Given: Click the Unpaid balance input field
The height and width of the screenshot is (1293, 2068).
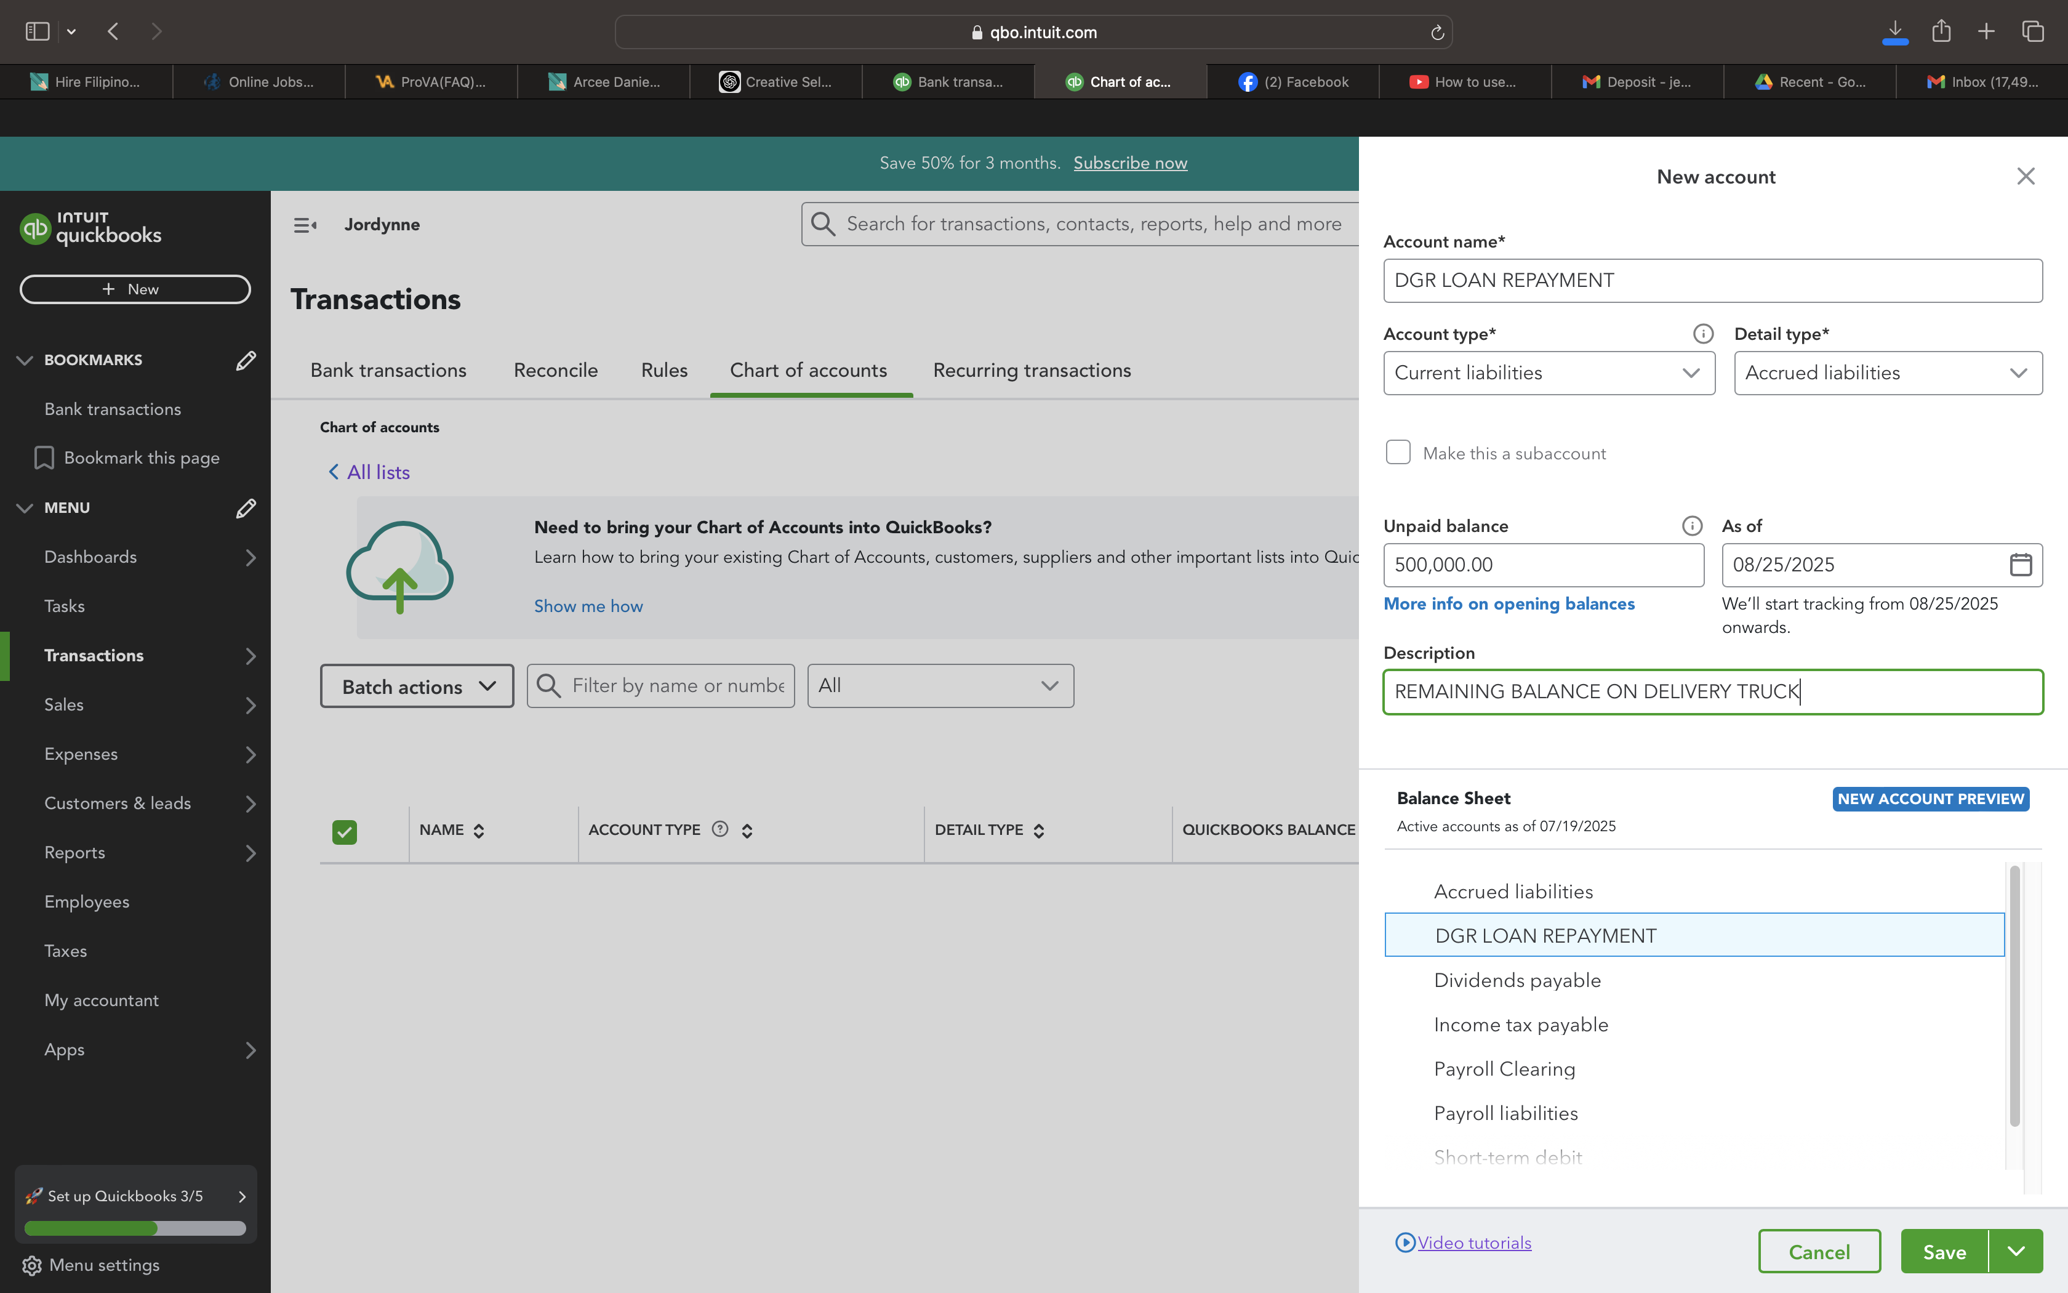Looking at the screenshot, I should [1544, 565].
